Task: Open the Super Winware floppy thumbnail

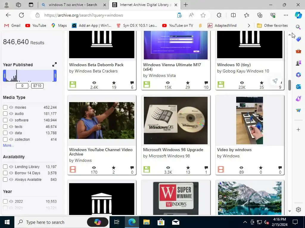Action: point(176,198)
